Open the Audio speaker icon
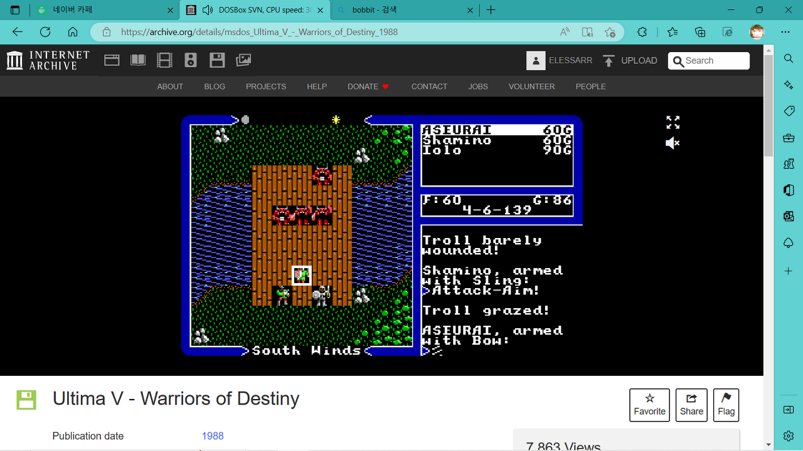The height and width of the screenshot is (451, 803). [x=191, y=60]
